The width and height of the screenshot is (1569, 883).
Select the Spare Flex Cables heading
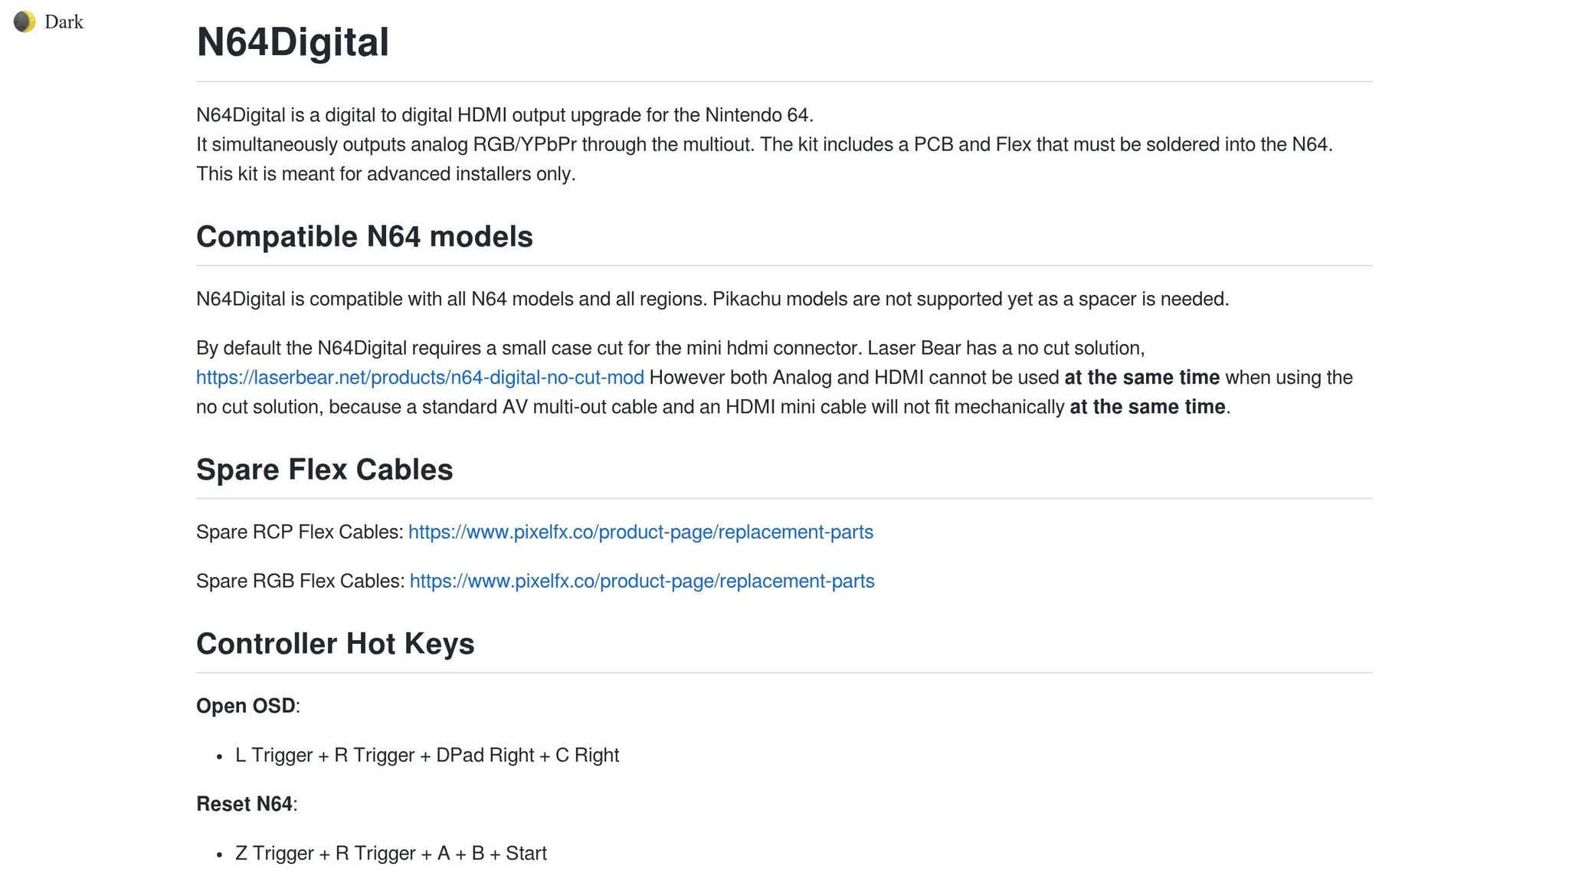point(324,470)
